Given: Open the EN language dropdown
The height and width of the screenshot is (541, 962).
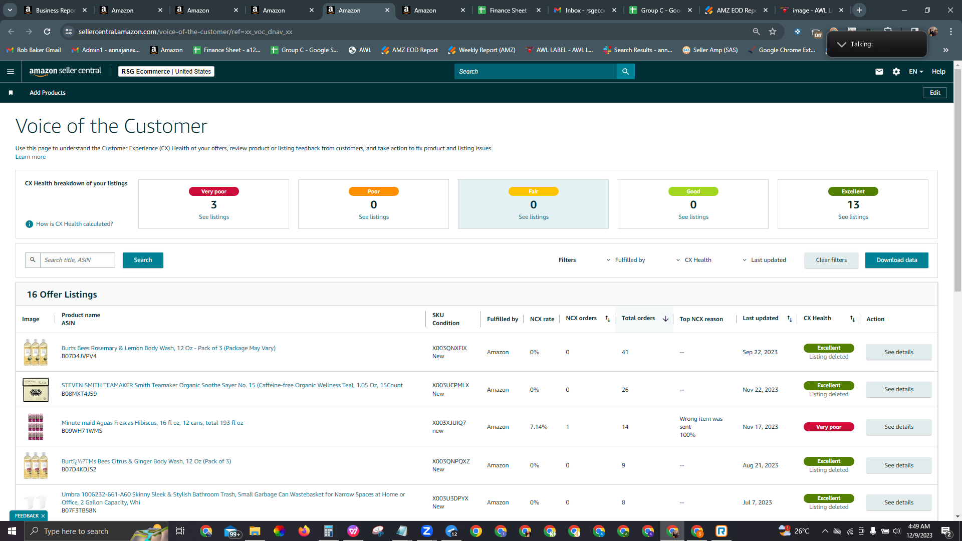Looking at the screenshot, I should point(916,72).
